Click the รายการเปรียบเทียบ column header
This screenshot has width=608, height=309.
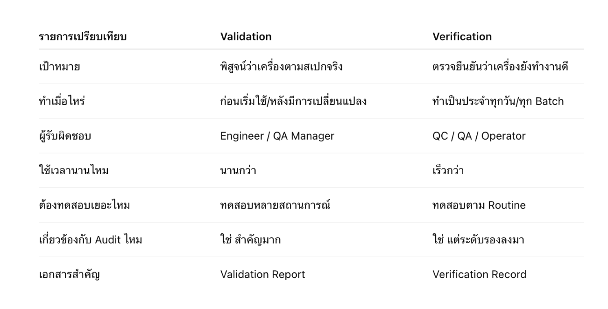pos(82,36)
